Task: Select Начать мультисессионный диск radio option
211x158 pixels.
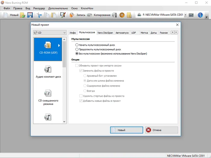Action: (77, 45)
